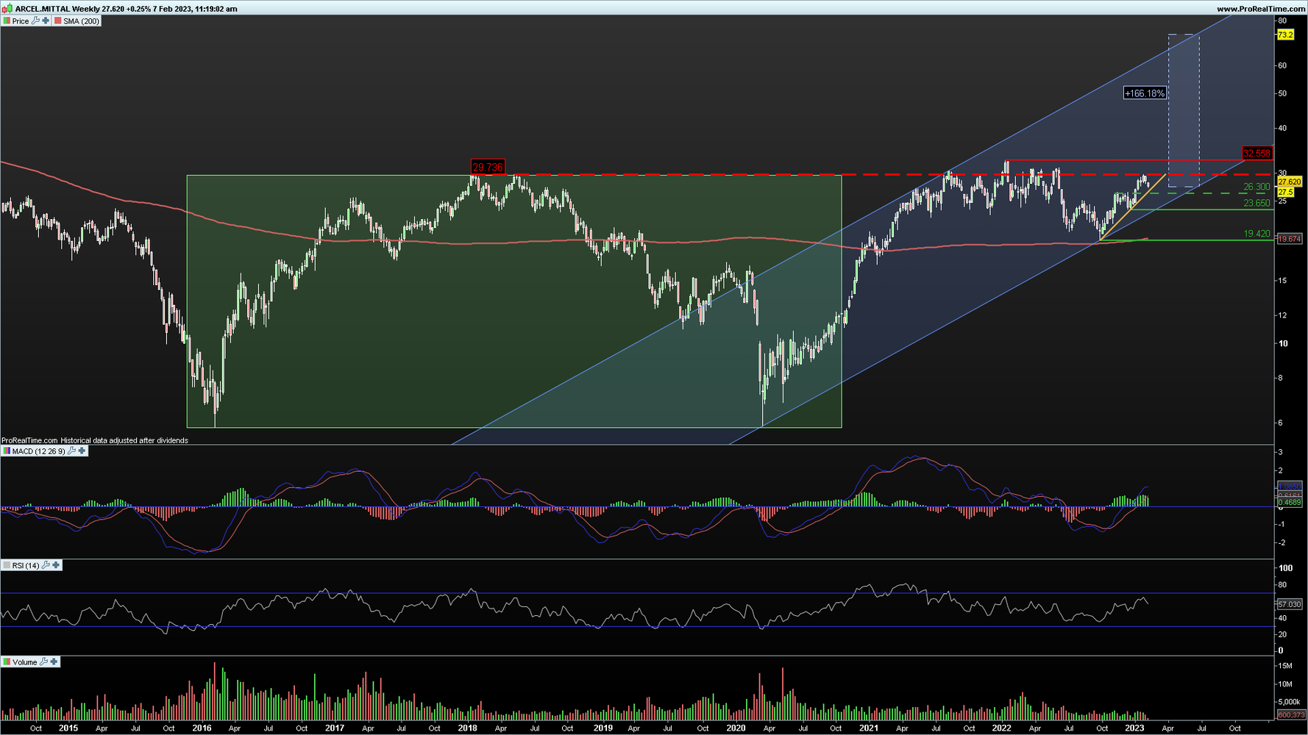1308x735 pixels.
Task: Click the 600,373 volume value tag
Action: click(1291, 715)
